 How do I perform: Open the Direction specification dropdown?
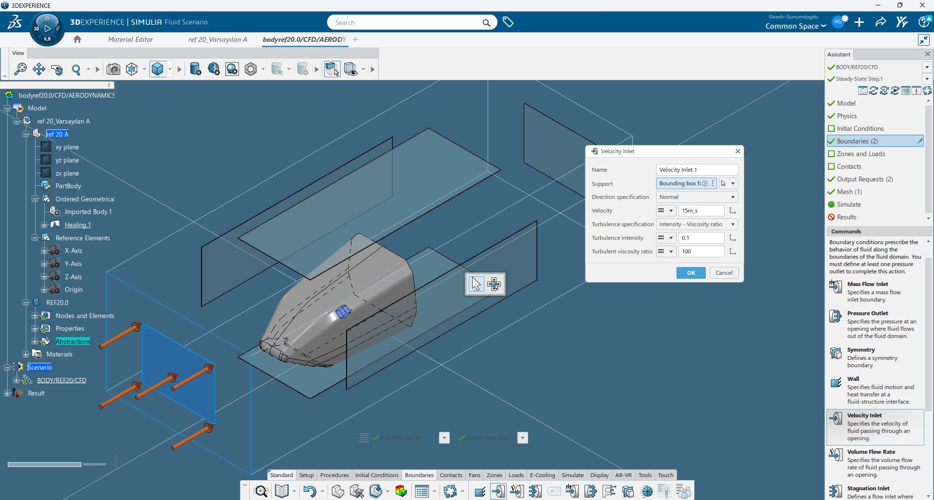click(697, 197)
